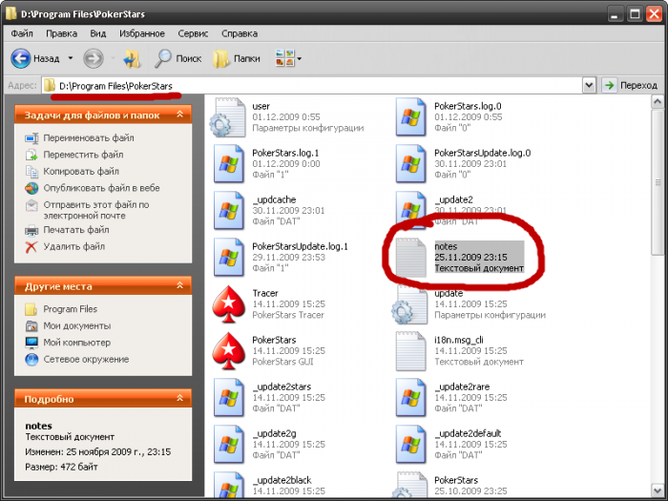Click the address bar path field
The image size is (668, 501).
(312, 86)
